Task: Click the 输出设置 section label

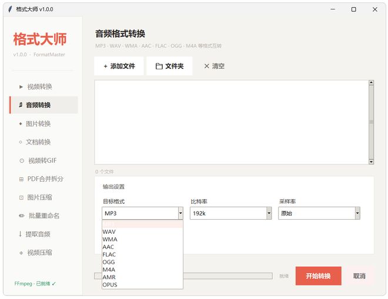Action: click(x=113, y=187)
